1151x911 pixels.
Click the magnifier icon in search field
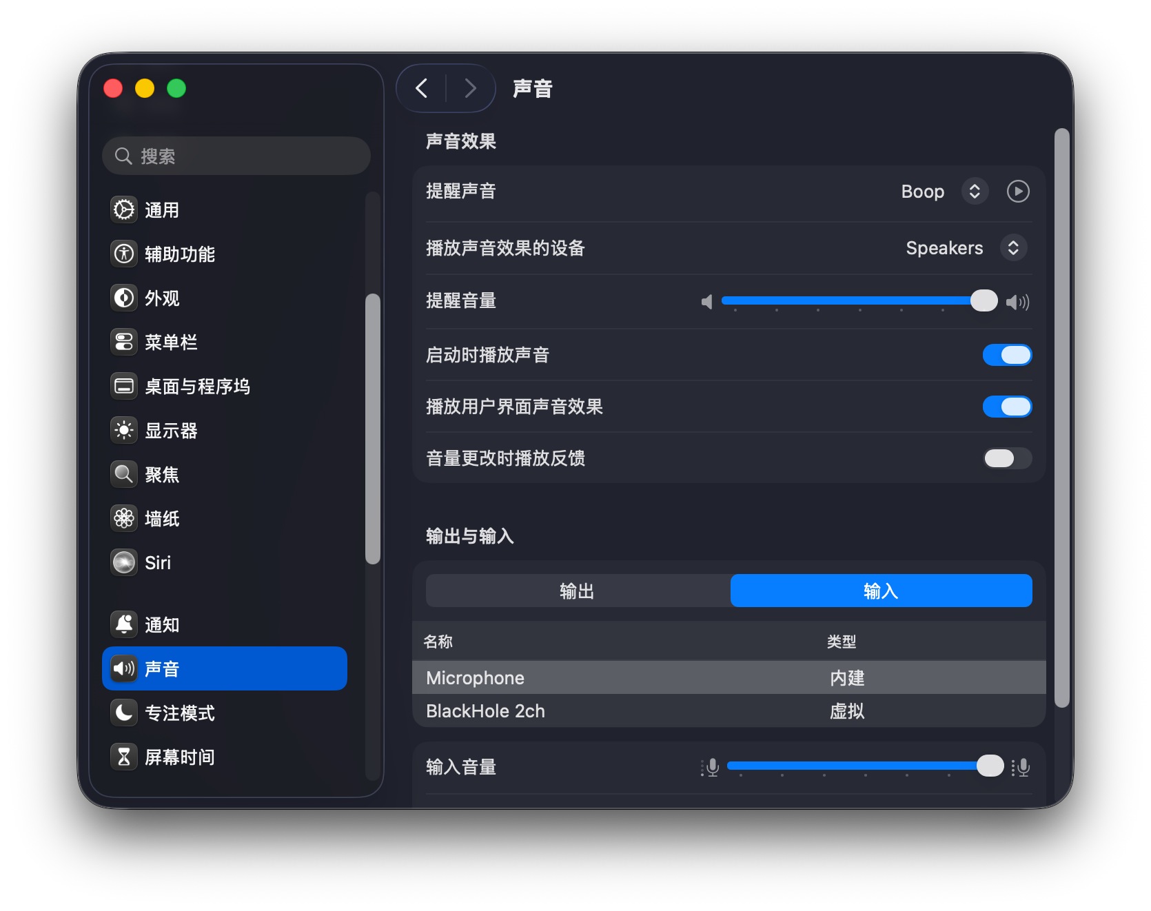tap(123, 156)
